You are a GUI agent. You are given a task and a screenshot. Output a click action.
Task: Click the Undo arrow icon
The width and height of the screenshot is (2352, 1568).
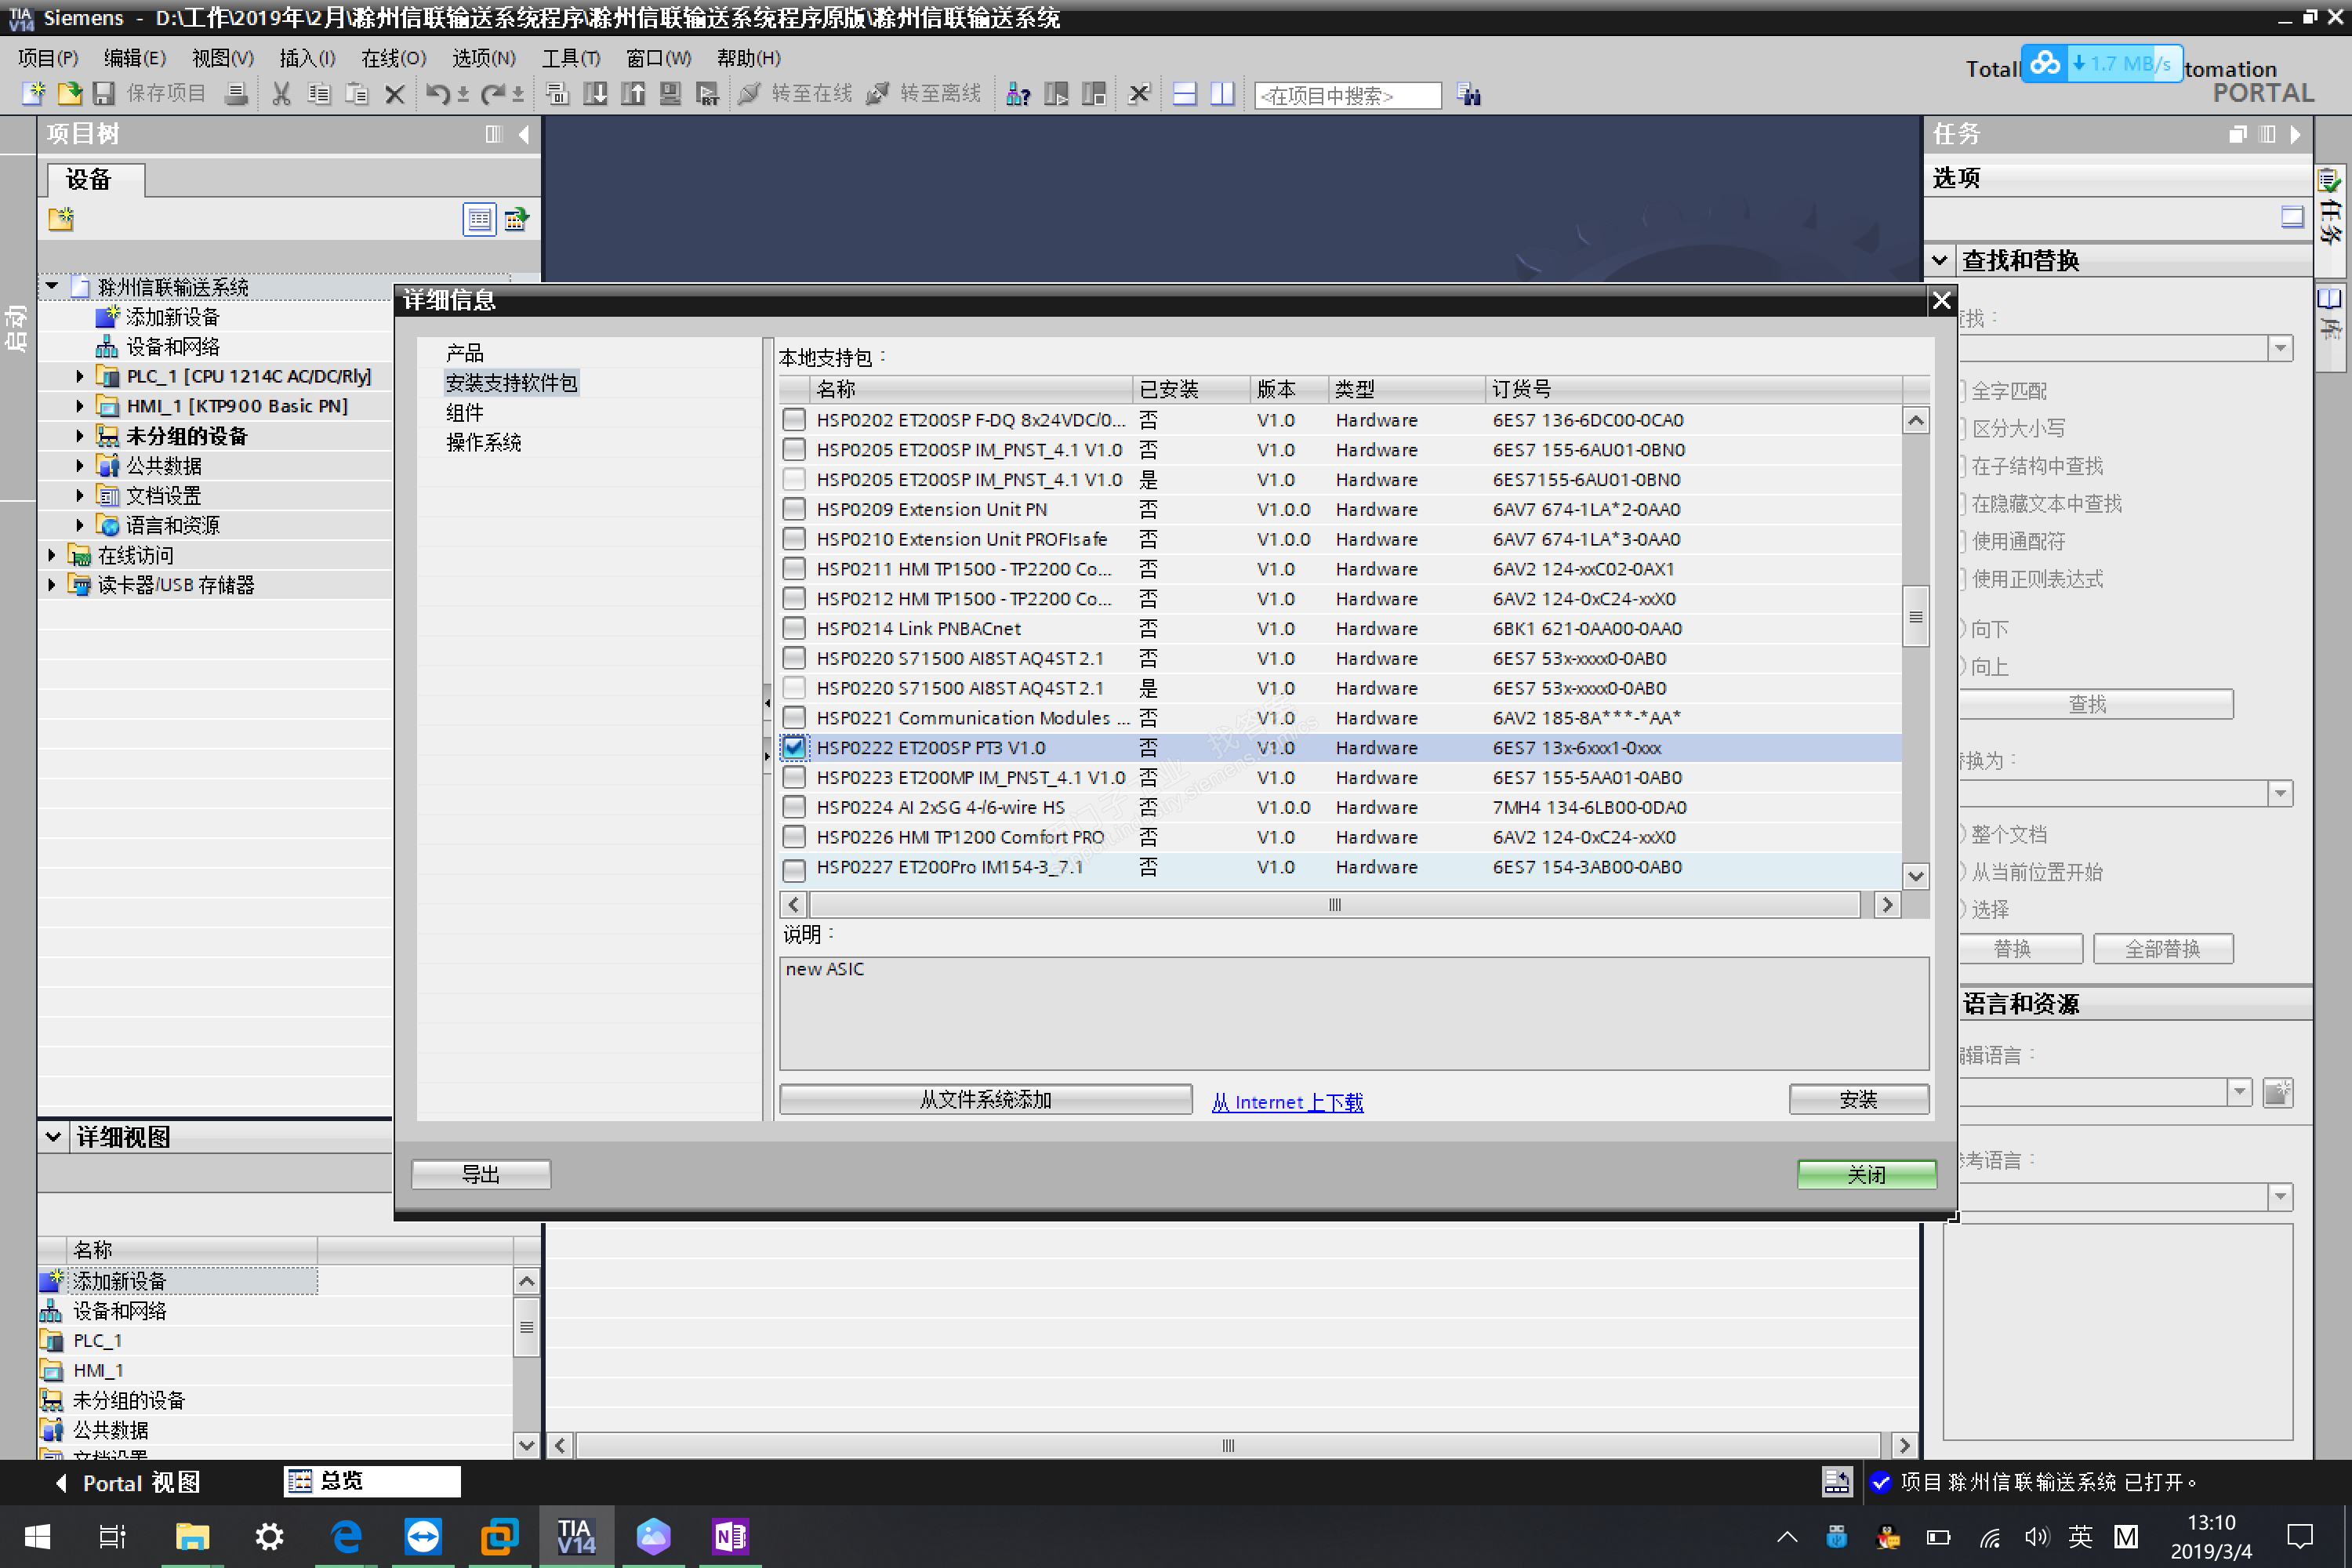437,94
